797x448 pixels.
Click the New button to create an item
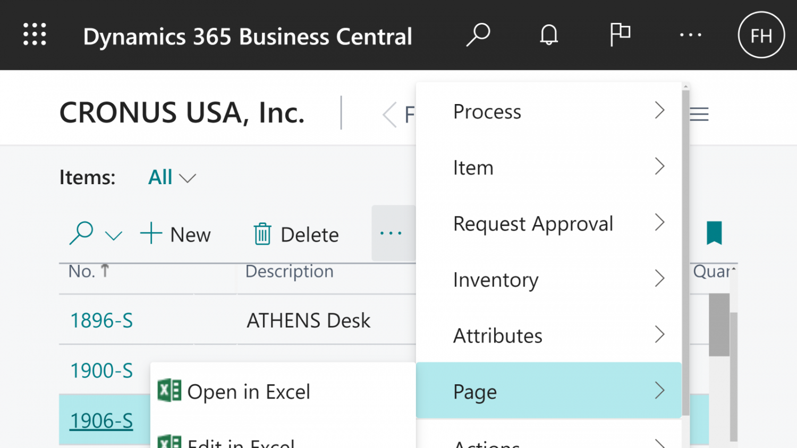tap(176, 234)
